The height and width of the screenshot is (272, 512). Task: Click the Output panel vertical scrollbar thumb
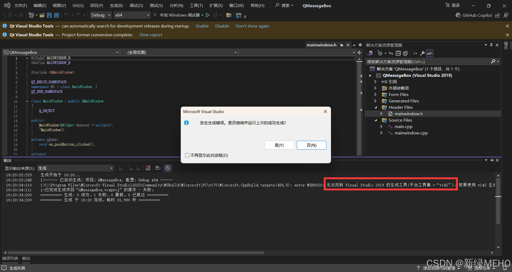point(498,201)
